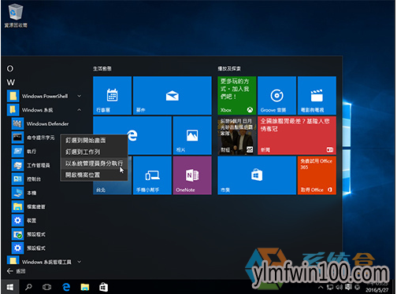Jump via the letter W header
Screen dimensions: 397x294
pyautogui.click(x=10, y=83)
